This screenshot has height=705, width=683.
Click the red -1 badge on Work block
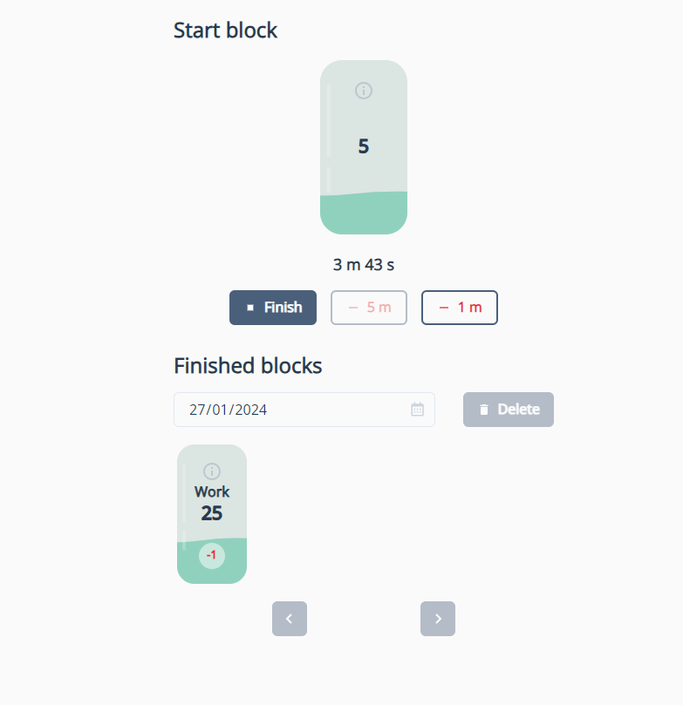[212, 555]
